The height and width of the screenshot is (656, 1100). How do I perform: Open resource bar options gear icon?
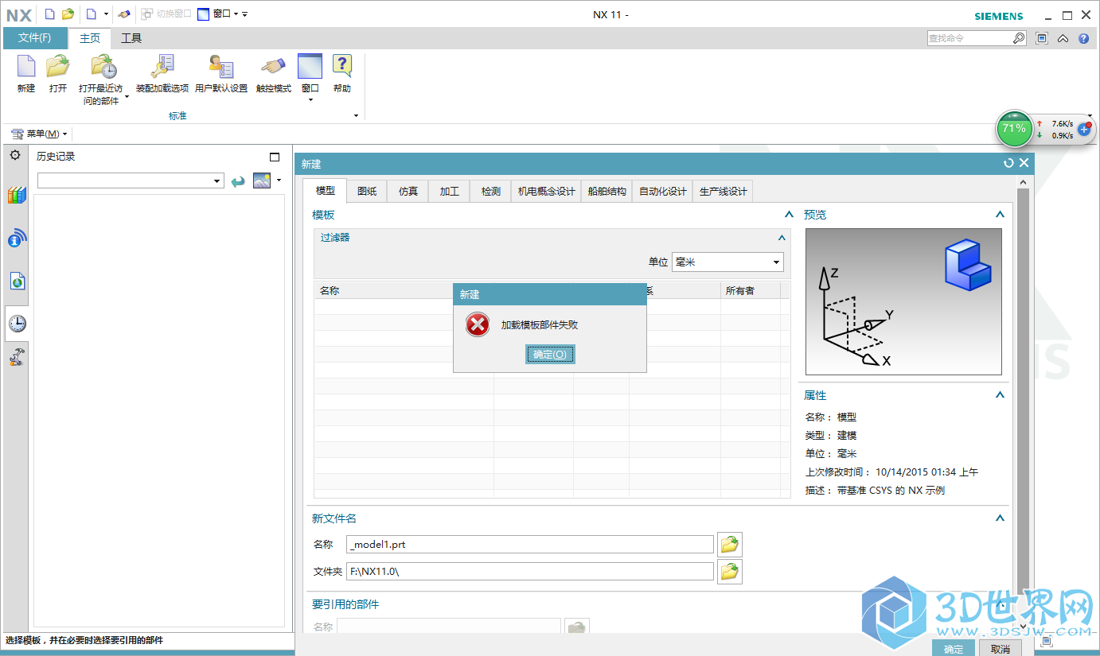click(x=15, y=155)
